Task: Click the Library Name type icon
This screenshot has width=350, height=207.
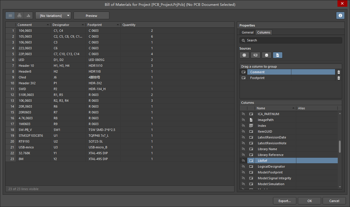Action: [251, 149]
